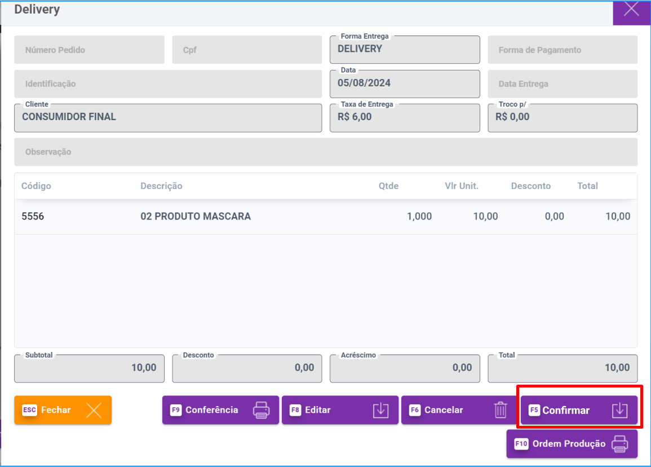The height and width of the screenshot is (467, 651).
Task: Click the X icon on Fechar button
Action: pos(94,410)
